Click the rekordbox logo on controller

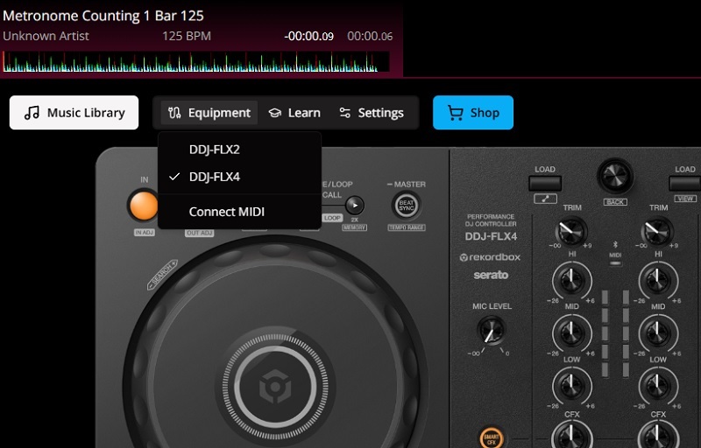click(491, 257)
